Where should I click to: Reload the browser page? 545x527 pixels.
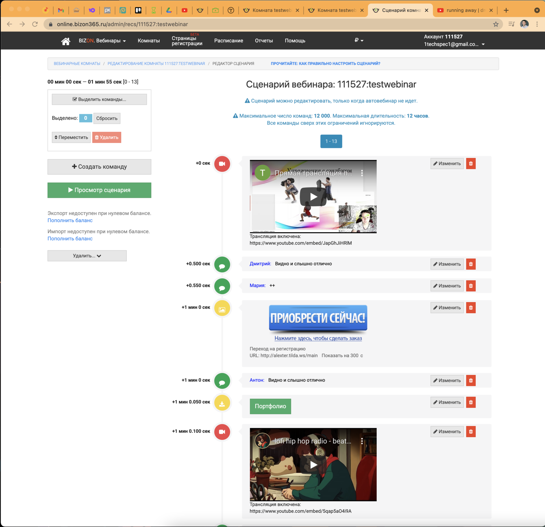coord(35,24)
